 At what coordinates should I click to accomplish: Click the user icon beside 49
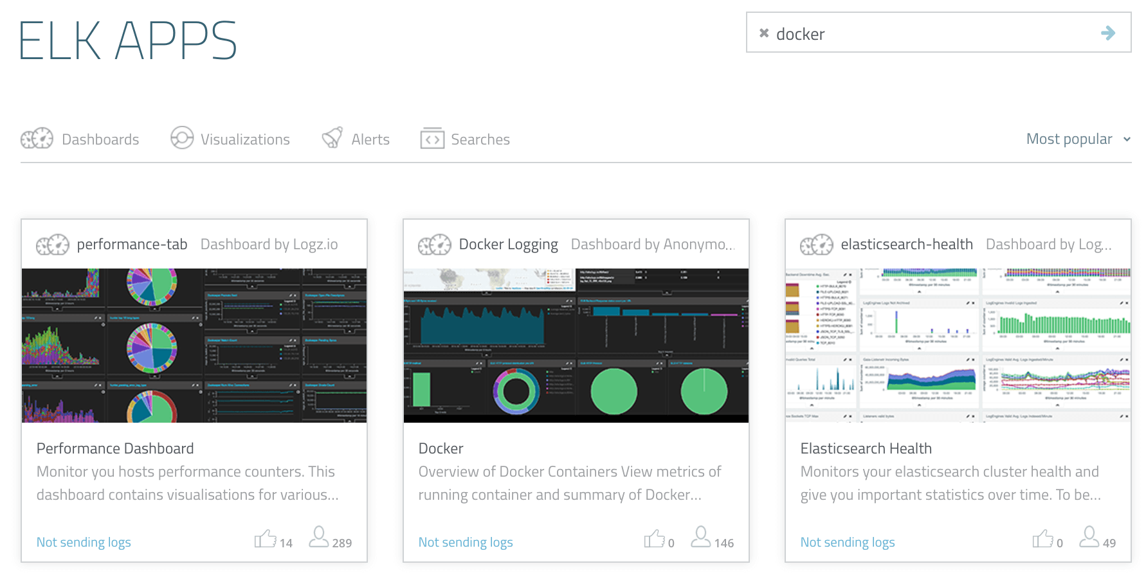[x=1089, y=537]
